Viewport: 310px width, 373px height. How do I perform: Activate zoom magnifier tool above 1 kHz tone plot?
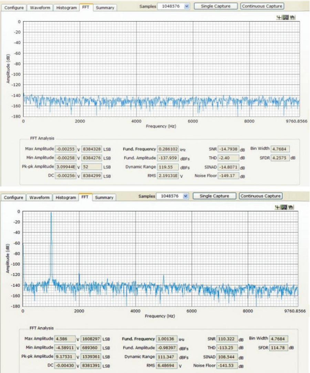tap(284, 207)
